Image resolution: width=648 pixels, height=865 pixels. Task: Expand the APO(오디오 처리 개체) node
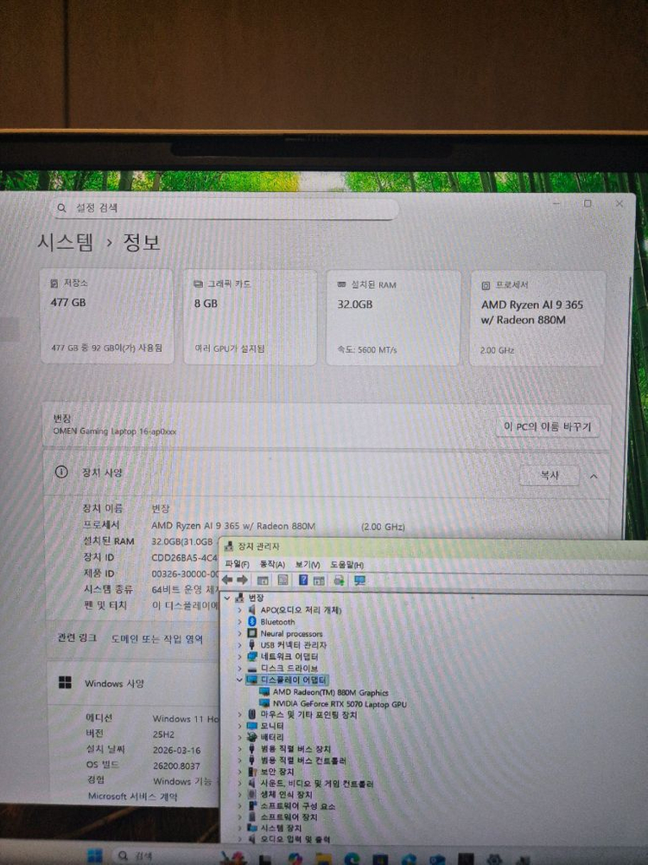click(x=239, y=610)
